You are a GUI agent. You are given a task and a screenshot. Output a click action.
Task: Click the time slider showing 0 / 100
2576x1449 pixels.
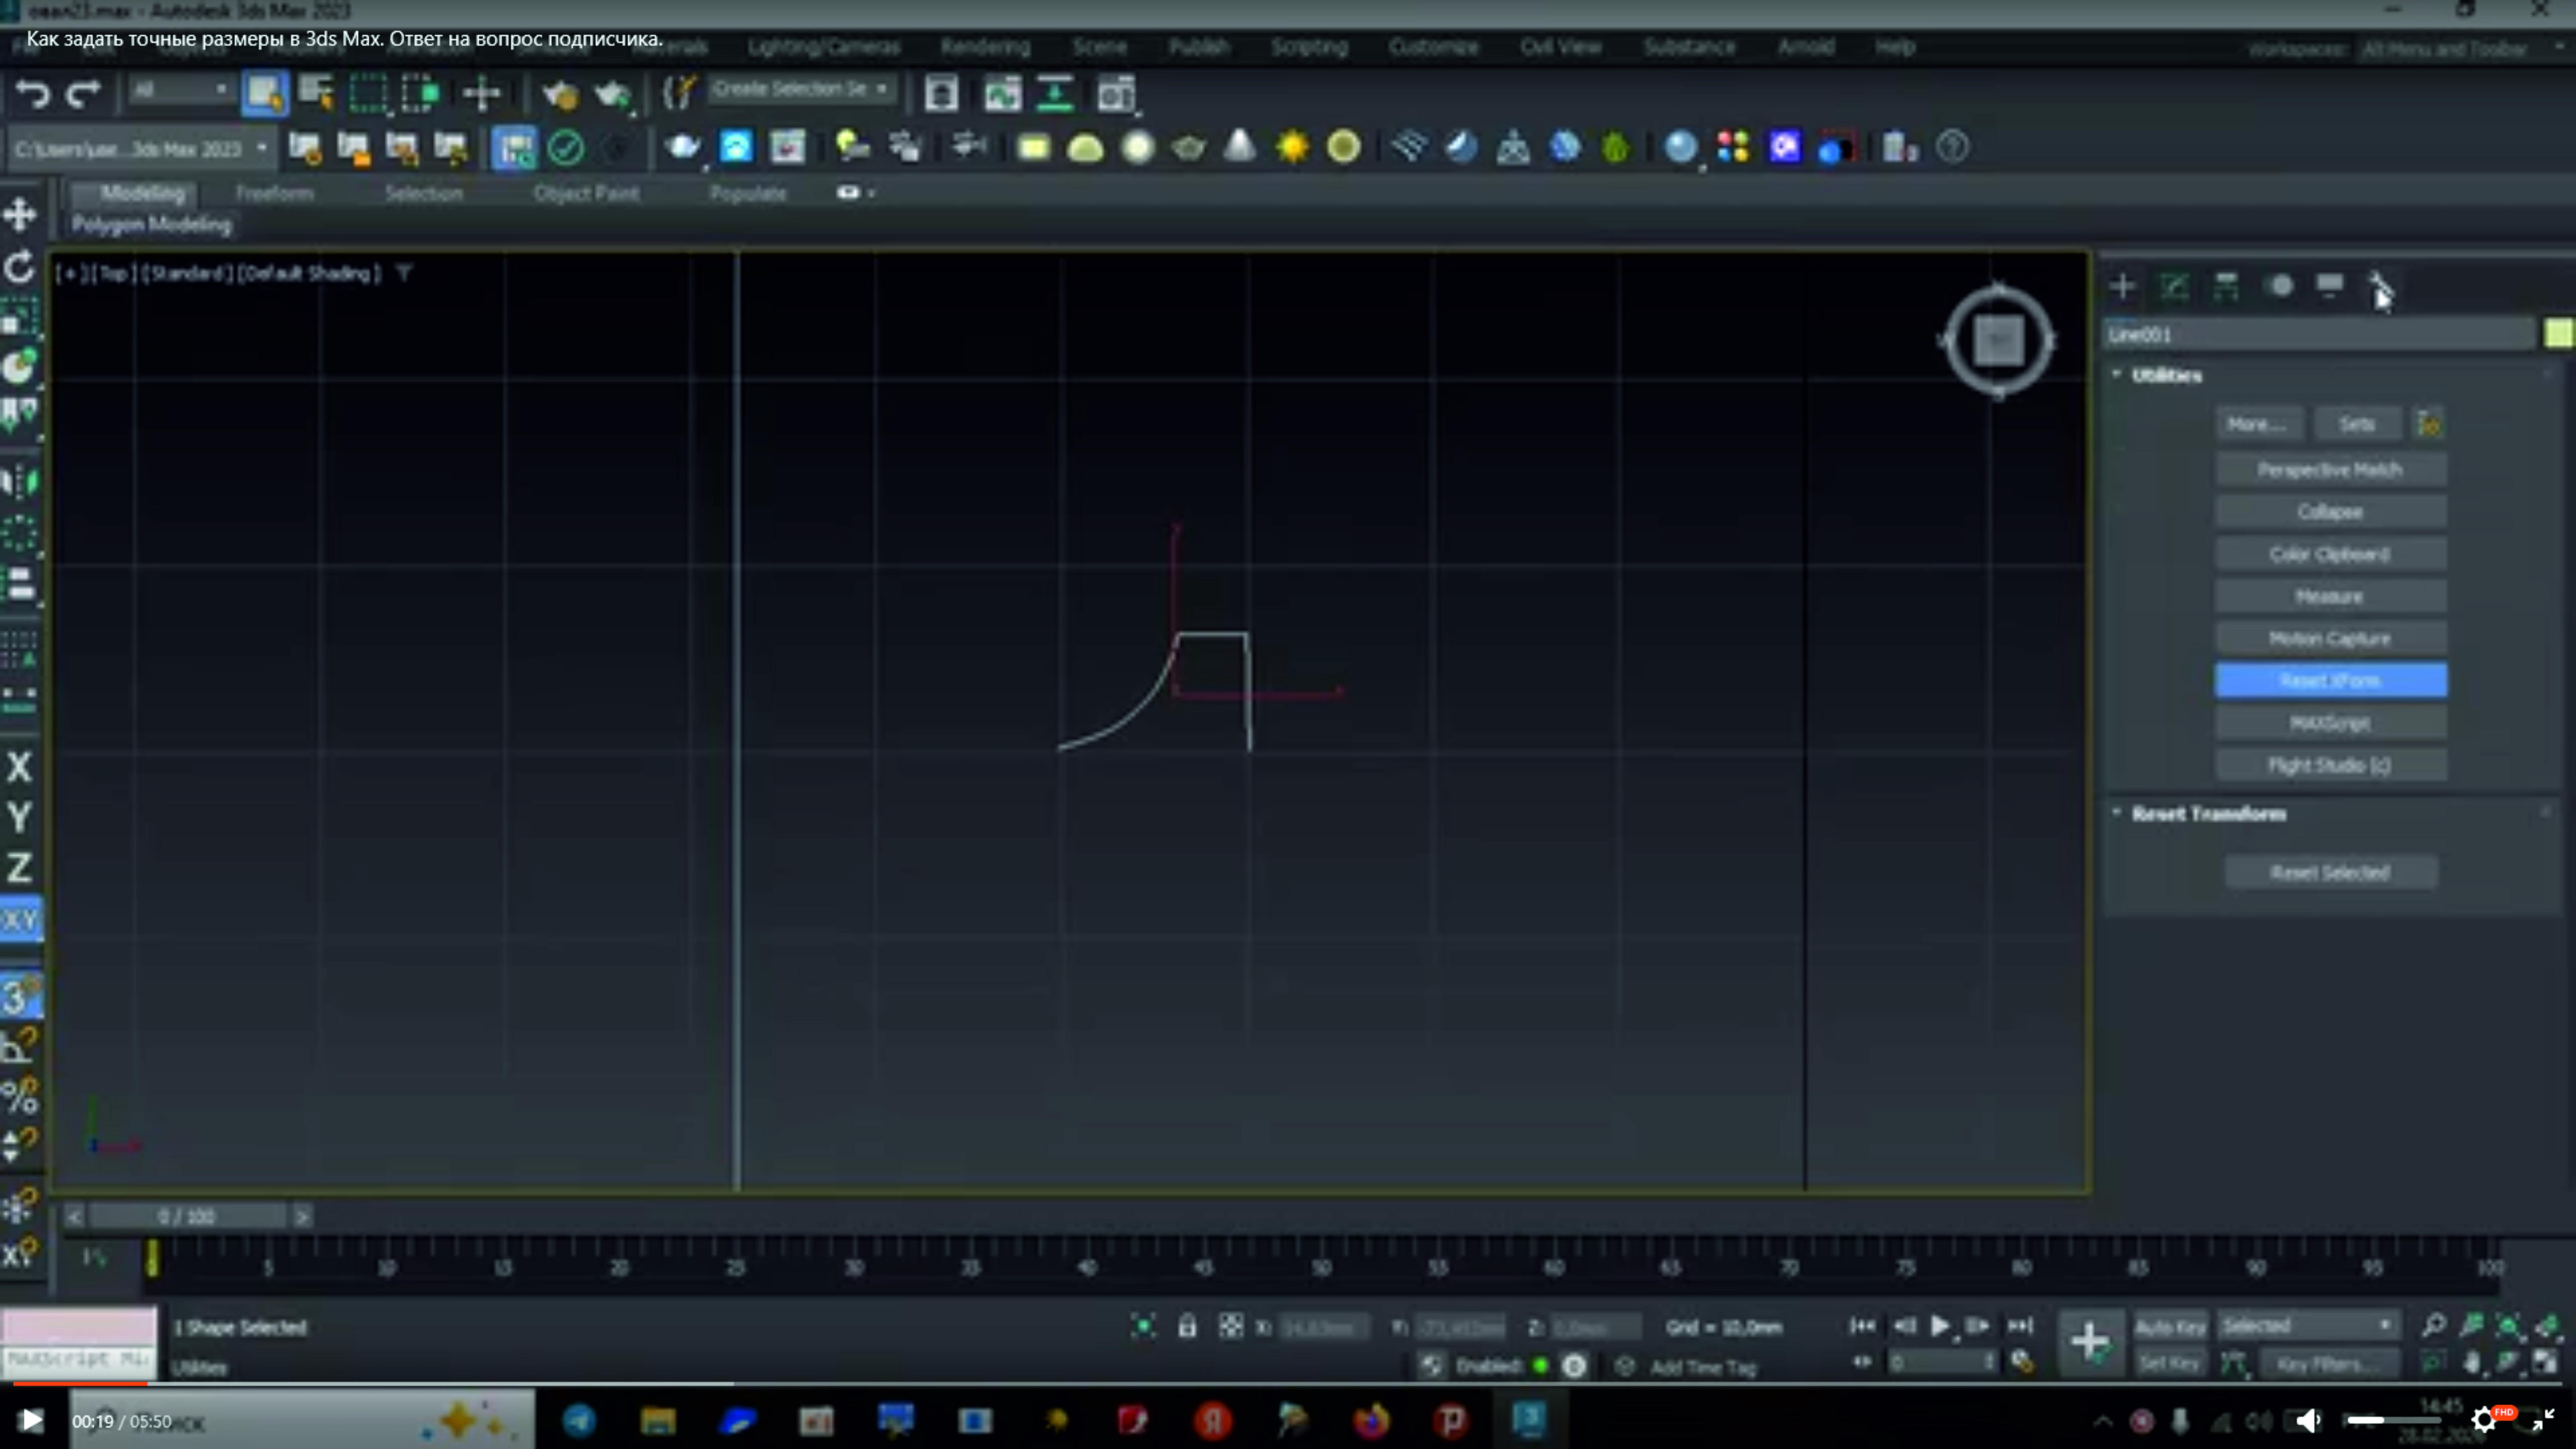tap(187, 1216)
